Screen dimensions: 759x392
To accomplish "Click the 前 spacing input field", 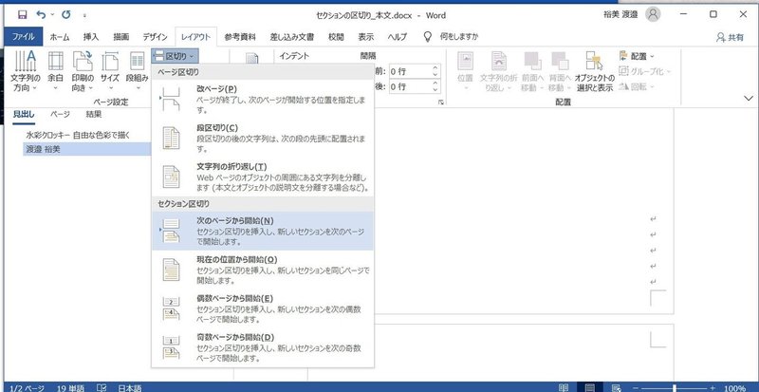I will [409, 71].
